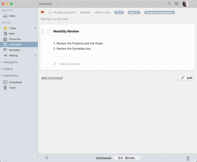Screen dimensions: 197x162
Task: Click the breadcrumb chevron after Scheduled
Action: click(x=57, y=4)
